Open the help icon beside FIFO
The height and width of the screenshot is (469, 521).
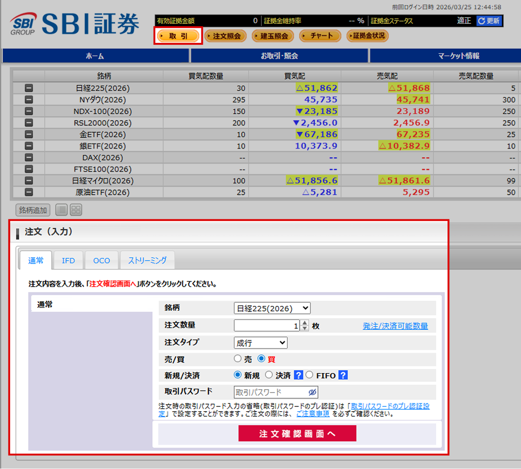point(343,375)
